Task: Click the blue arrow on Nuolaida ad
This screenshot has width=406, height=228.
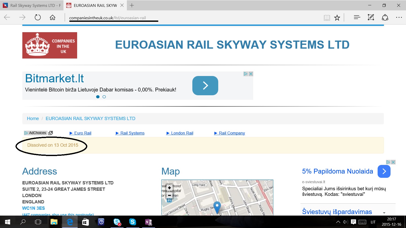Action: coord(384,172)
